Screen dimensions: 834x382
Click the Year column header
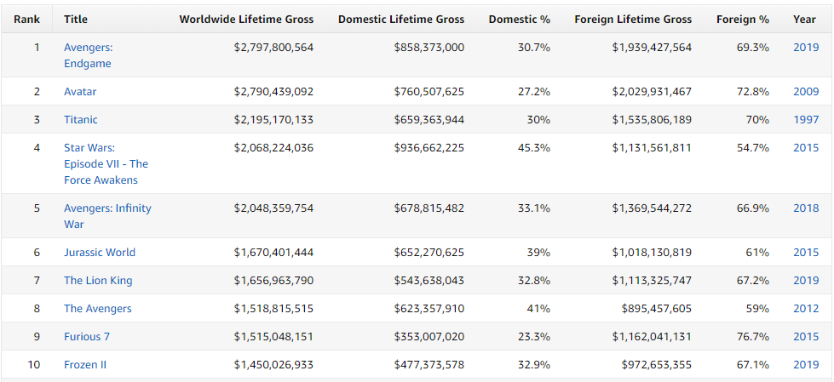pos(804,19)
